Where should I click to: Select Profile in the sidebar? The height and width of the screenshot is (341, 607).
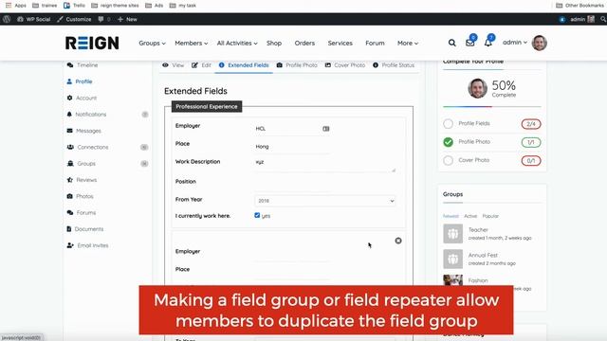point(80,81)
